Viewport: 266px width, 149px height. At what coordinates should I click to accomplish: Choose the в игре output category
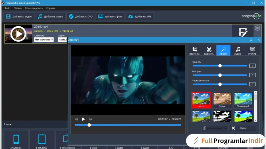click(x=94, y=148)
